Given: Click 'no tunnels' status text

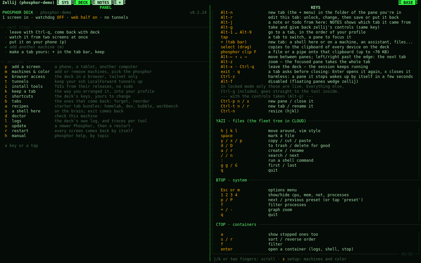Looking at the screenshot, I should tap(116, 17).
